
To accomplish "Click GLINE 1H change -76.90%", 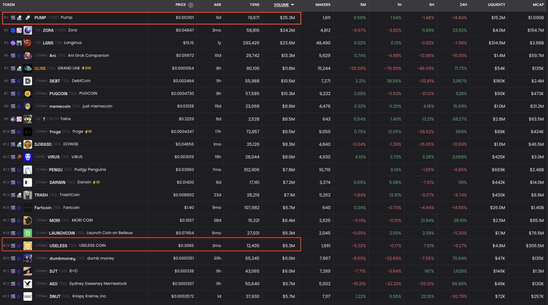I will coord(393,68).
